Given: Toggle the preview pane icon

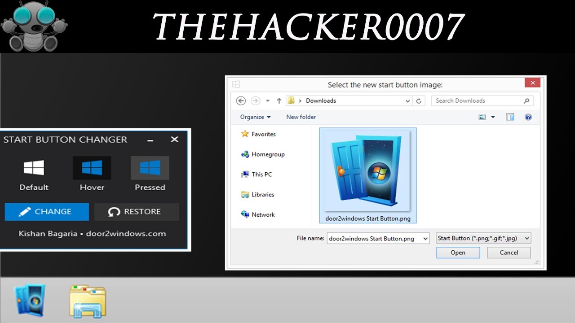Looking at the screenshot, I should [x=510, y=117].
